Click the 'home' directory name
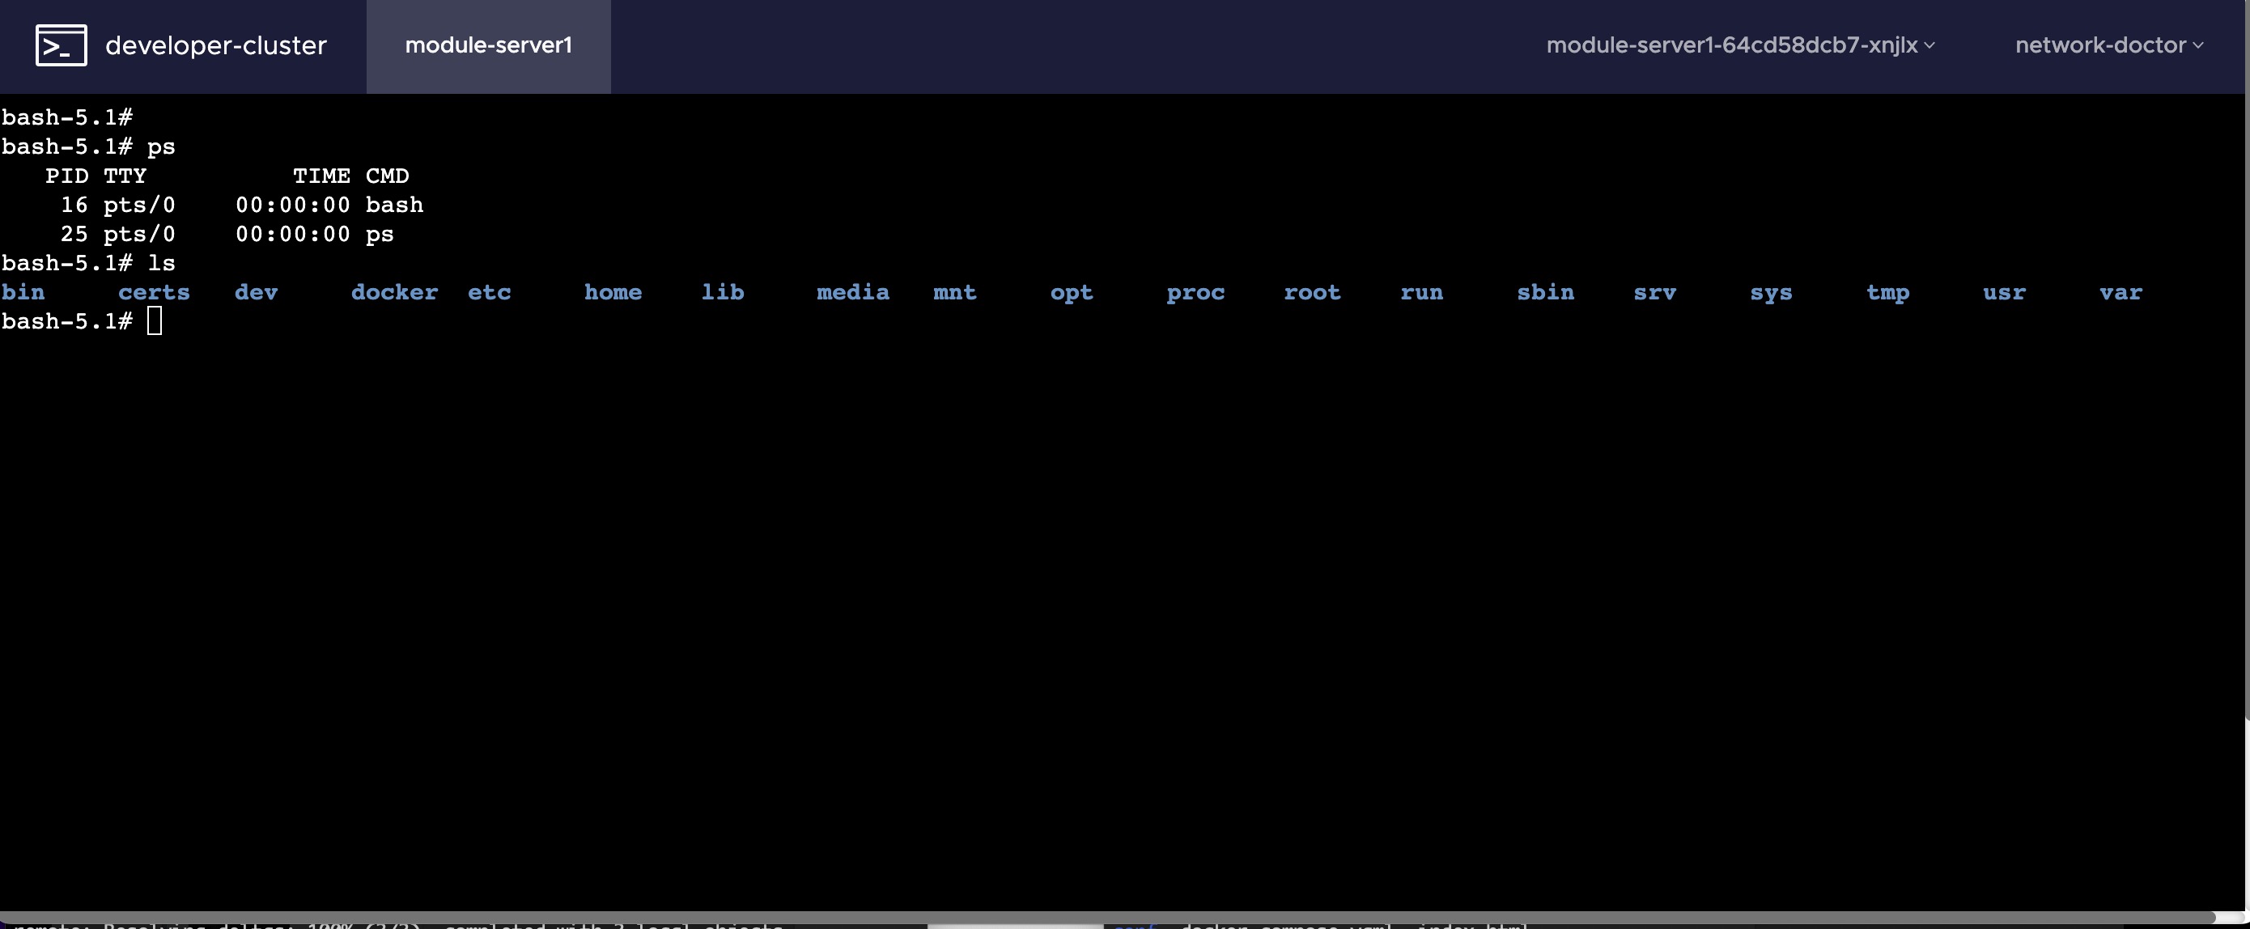 pos(613,292)
